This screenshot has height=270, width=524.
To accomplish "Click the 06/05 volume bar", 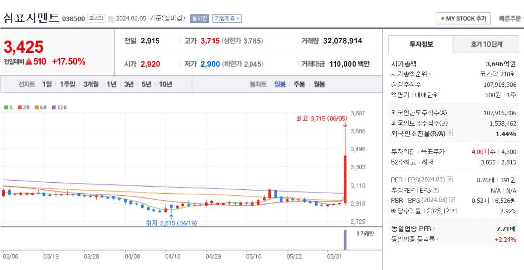I will click(x=345, y=239).
